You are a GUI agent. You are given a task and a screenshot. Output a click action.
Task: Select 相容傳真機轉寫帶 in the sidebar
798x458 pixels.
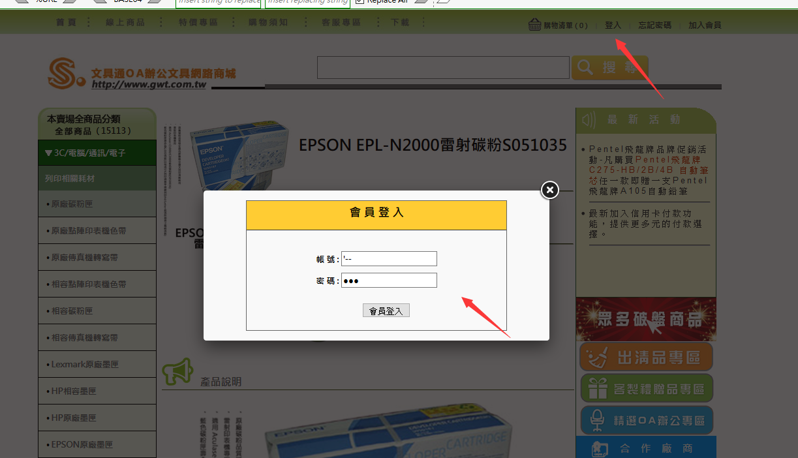pyautogui.click(x=97, y=338)
